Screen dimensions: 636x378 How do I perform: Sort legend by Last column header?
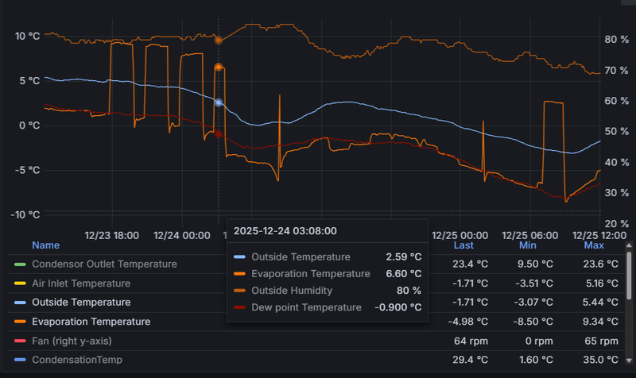(x=463, y=245)
